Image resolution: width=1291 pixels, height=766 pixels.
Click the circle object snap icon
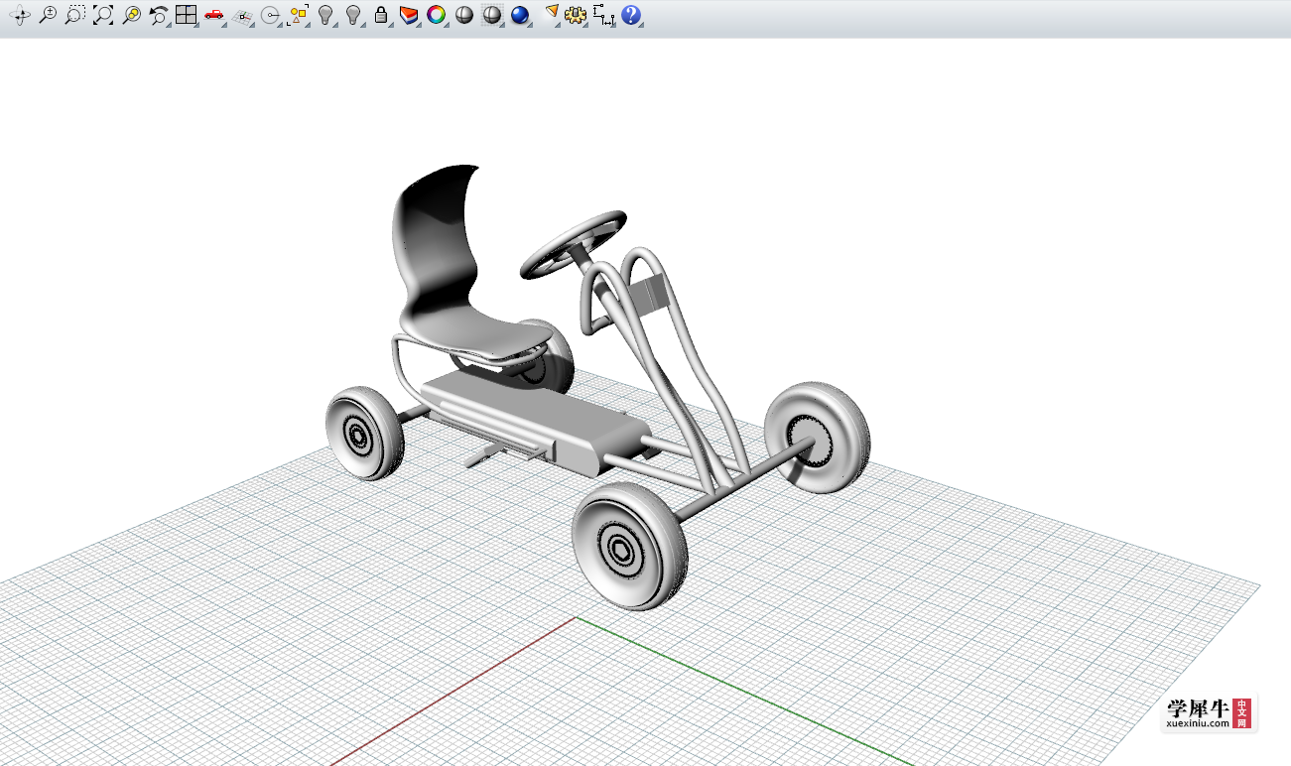270,15
